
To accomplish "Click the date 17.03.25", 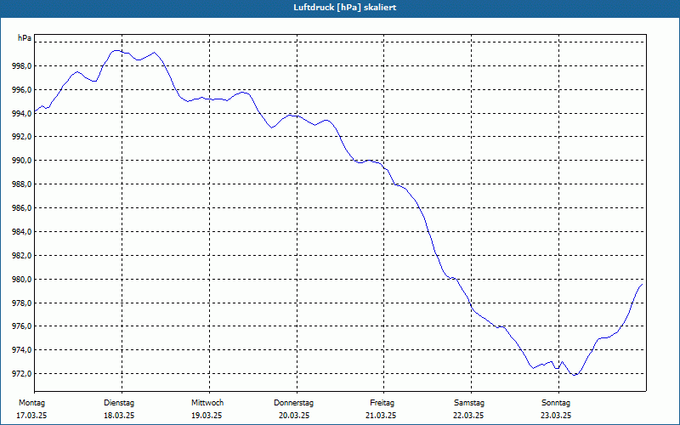I will coord(31,416).
